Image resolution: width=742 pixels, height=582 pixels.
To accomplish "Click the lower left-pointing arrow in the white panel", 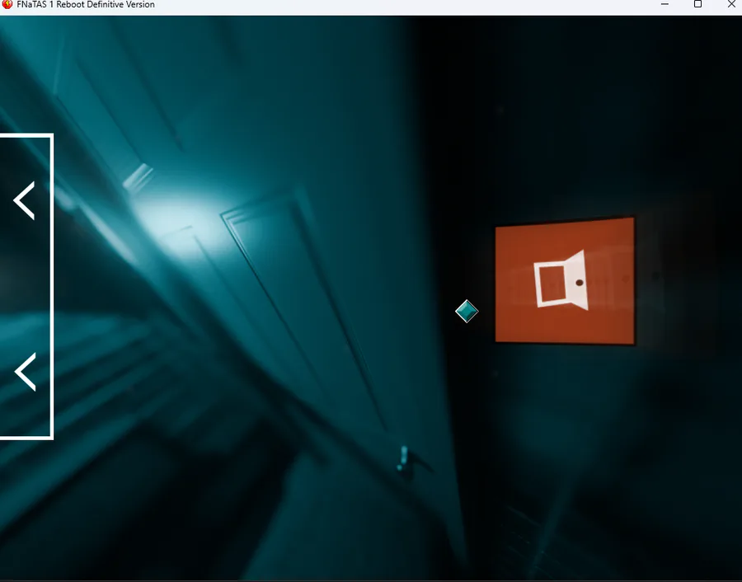I will (25, 372).
